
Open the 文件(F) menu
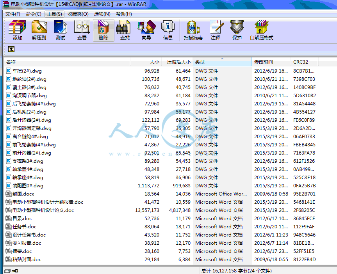coord(12,14)
